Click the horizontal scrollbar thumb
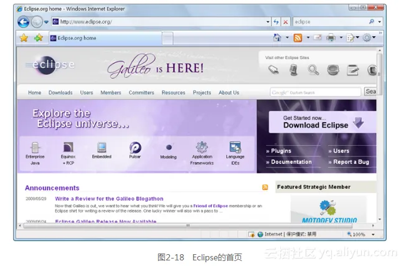 coord(188,226)
